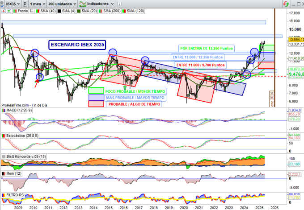
Task: Open the 1 mes timeframe dropdown
Action: [x=38, y=4]
